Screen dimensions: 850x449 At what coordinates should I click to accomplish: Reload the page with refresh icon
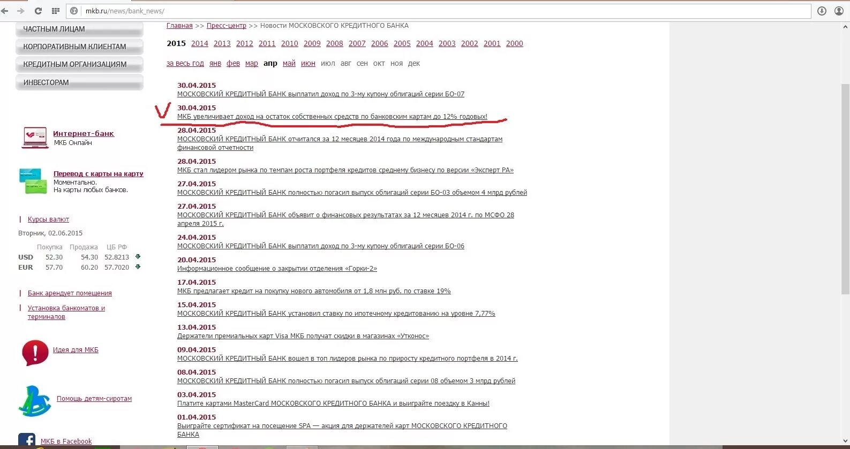38,11
